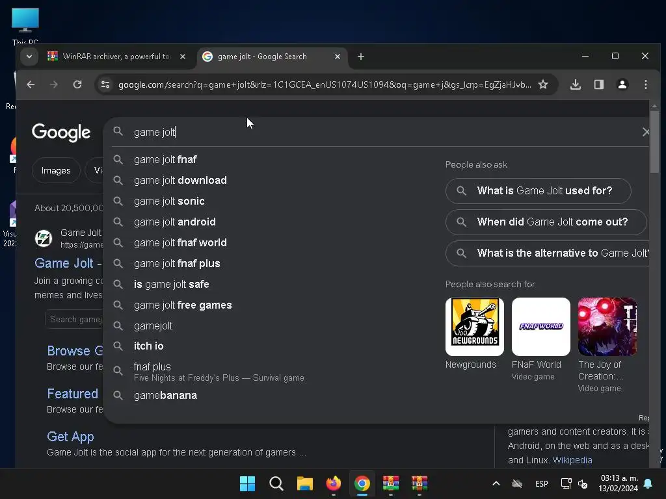Choose suggestion game jolt free games
The height and width of the screenshot is (499, 666).
coord(272,305)
